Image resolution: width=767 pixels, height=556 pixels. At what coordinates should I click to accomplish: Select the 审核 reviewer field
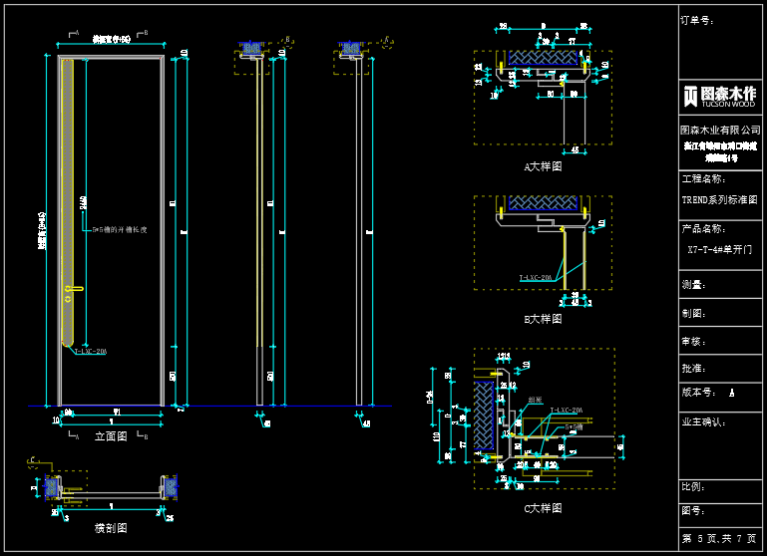coord(693,341)
